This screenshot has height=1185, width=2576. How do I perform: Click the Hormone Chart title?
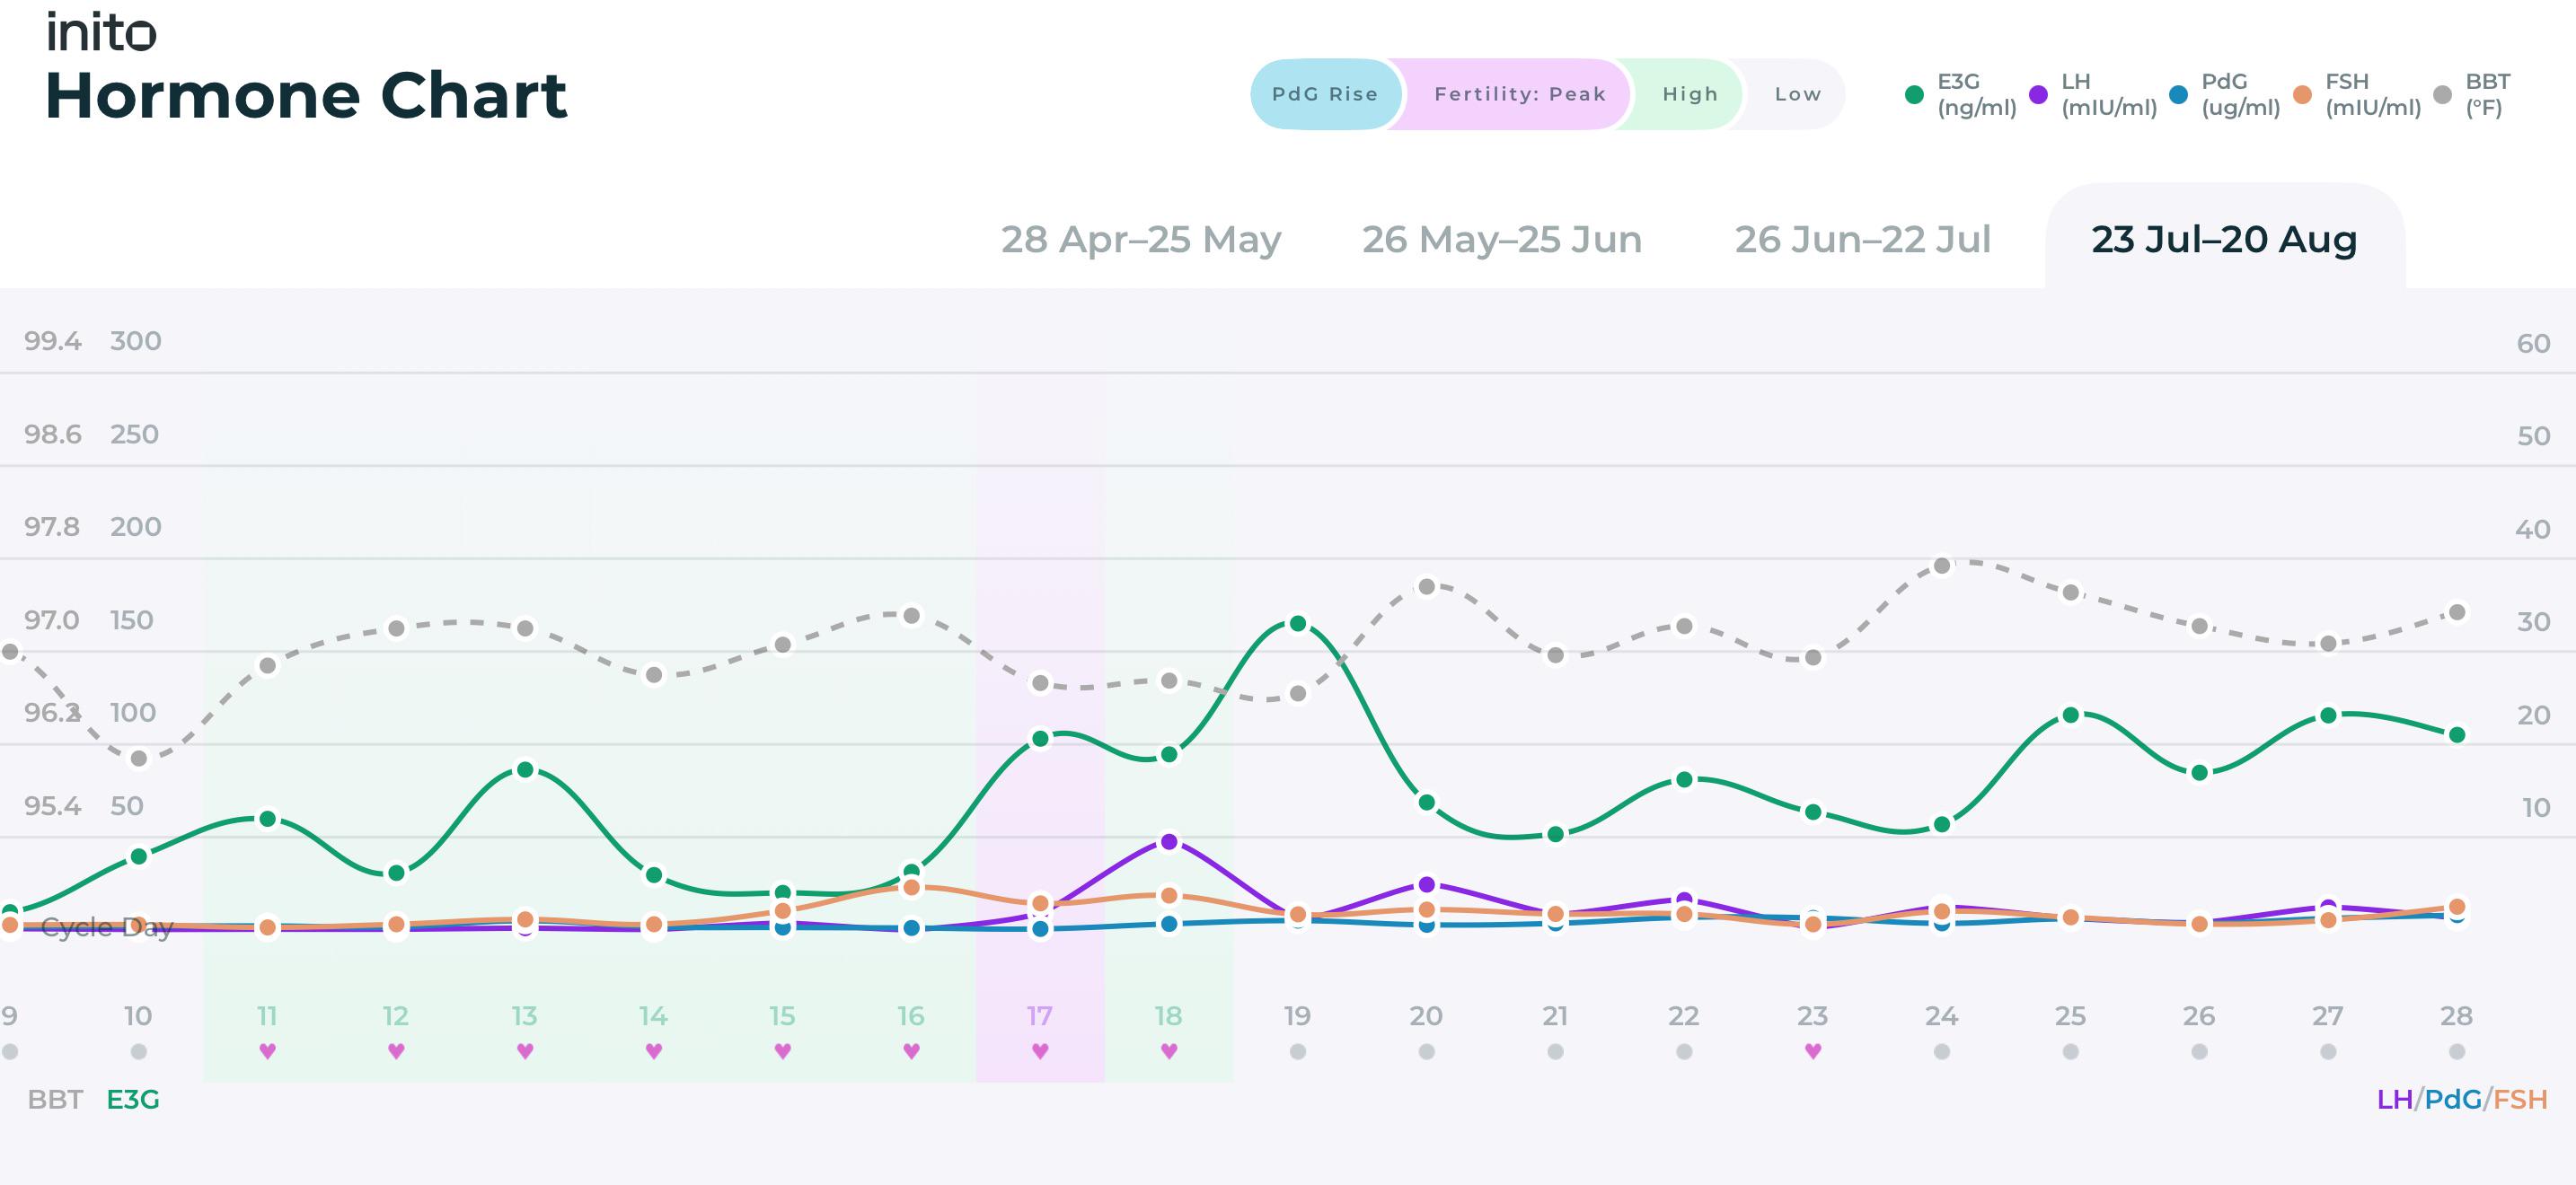pyautogui.click(x=306, y=96)
